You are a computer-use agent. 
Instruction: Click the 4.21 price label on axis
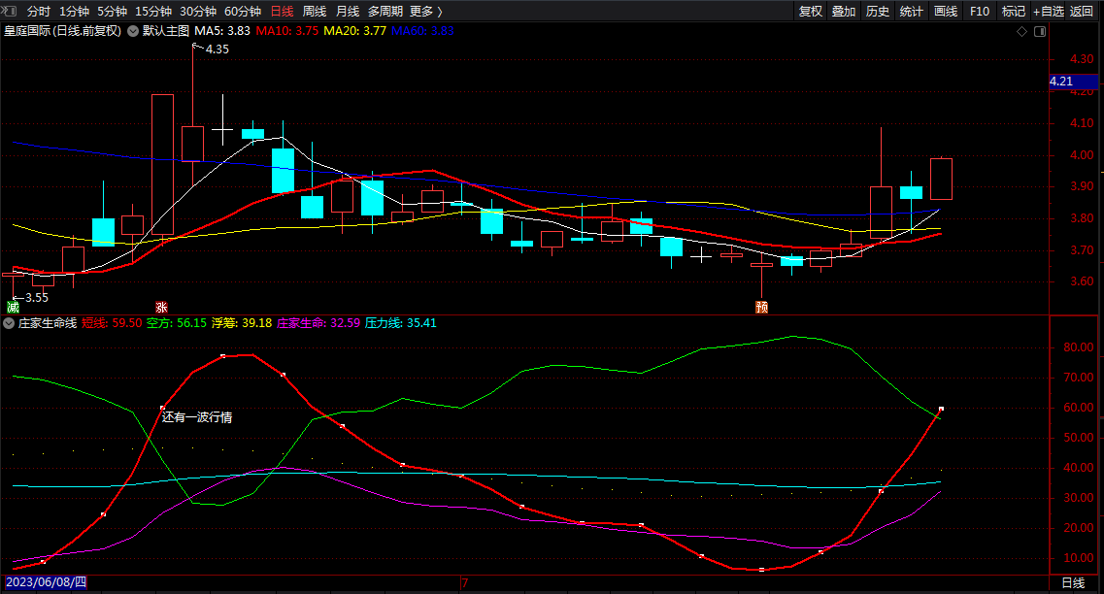click(x=1061, y=82)
